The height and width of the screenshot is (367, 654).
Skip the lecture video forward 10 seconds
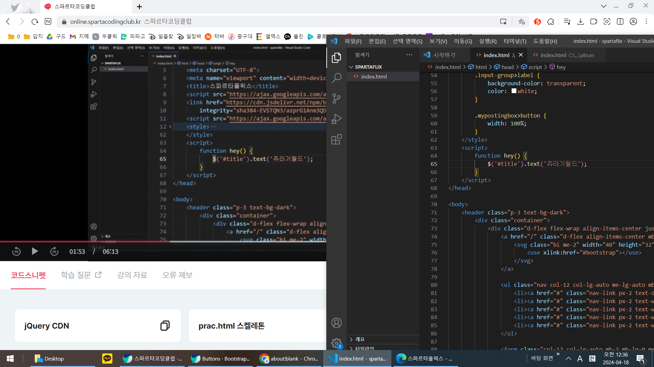pyautogui.click(x=54, y=251)
